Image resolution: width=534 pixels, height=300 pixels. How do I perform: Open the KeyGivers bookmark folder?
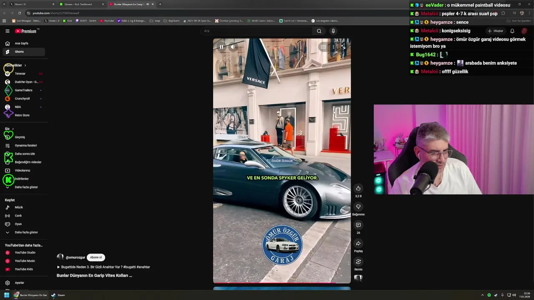click(171, 20)
